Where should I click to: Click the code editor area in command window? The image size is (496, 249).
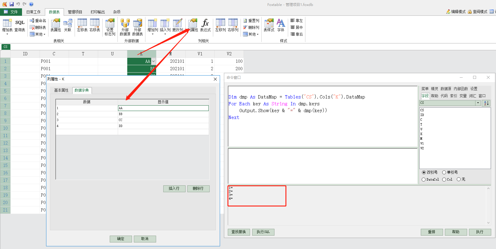coord(323,116)
